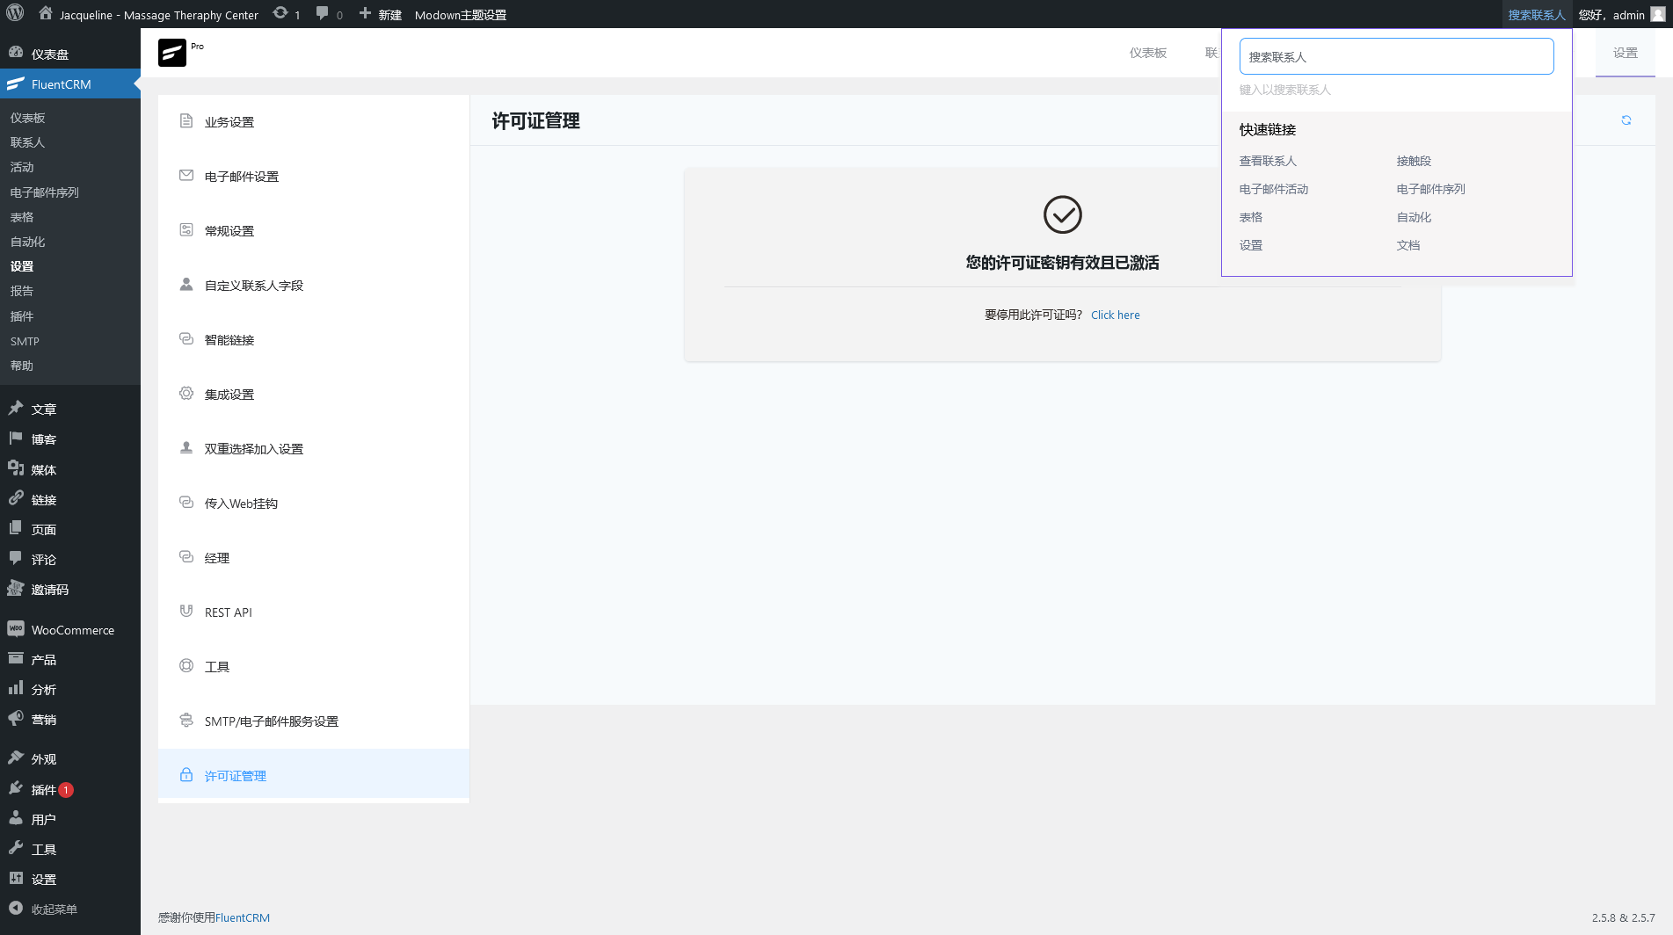The width and height of the screenshot is (1673, 935).
Task: Open the 设置 quick link in popup
Action: coord(1251,245)
